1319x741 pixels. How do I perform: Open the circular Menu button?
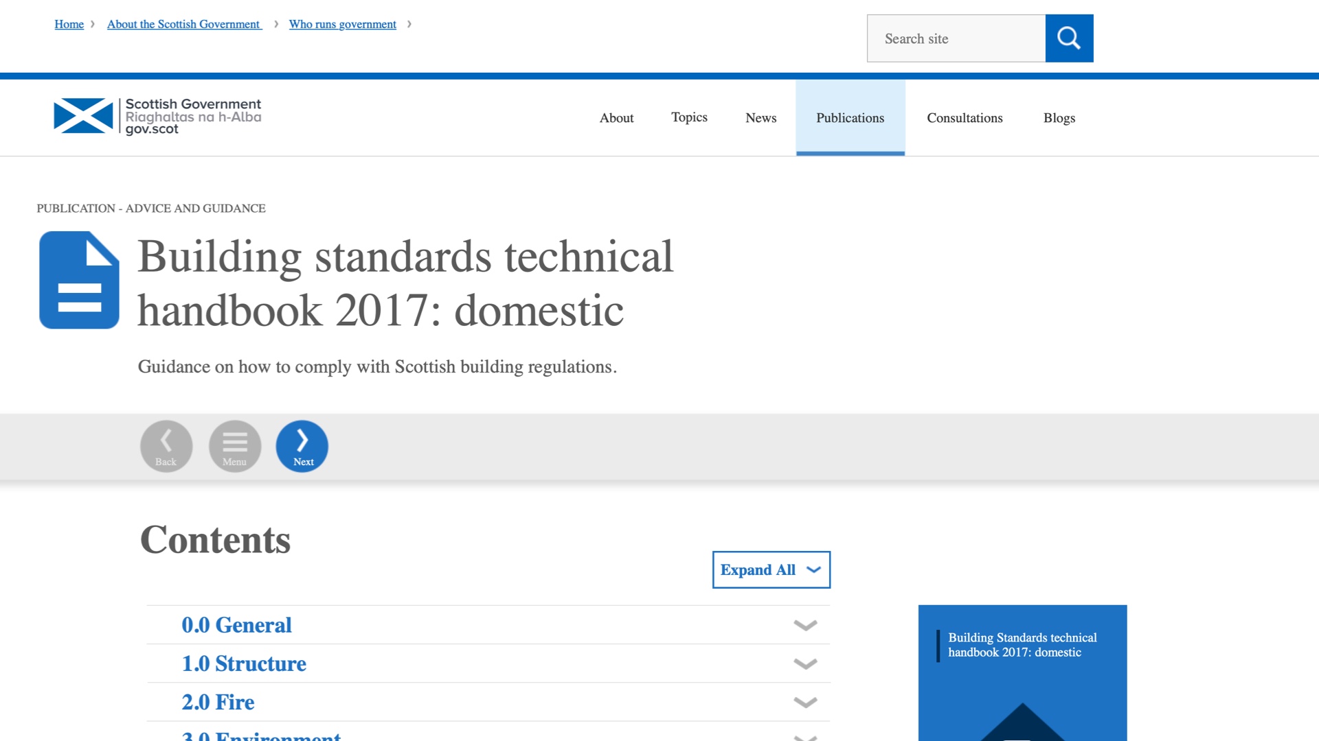pyautogui.click(x=235, y=446)
